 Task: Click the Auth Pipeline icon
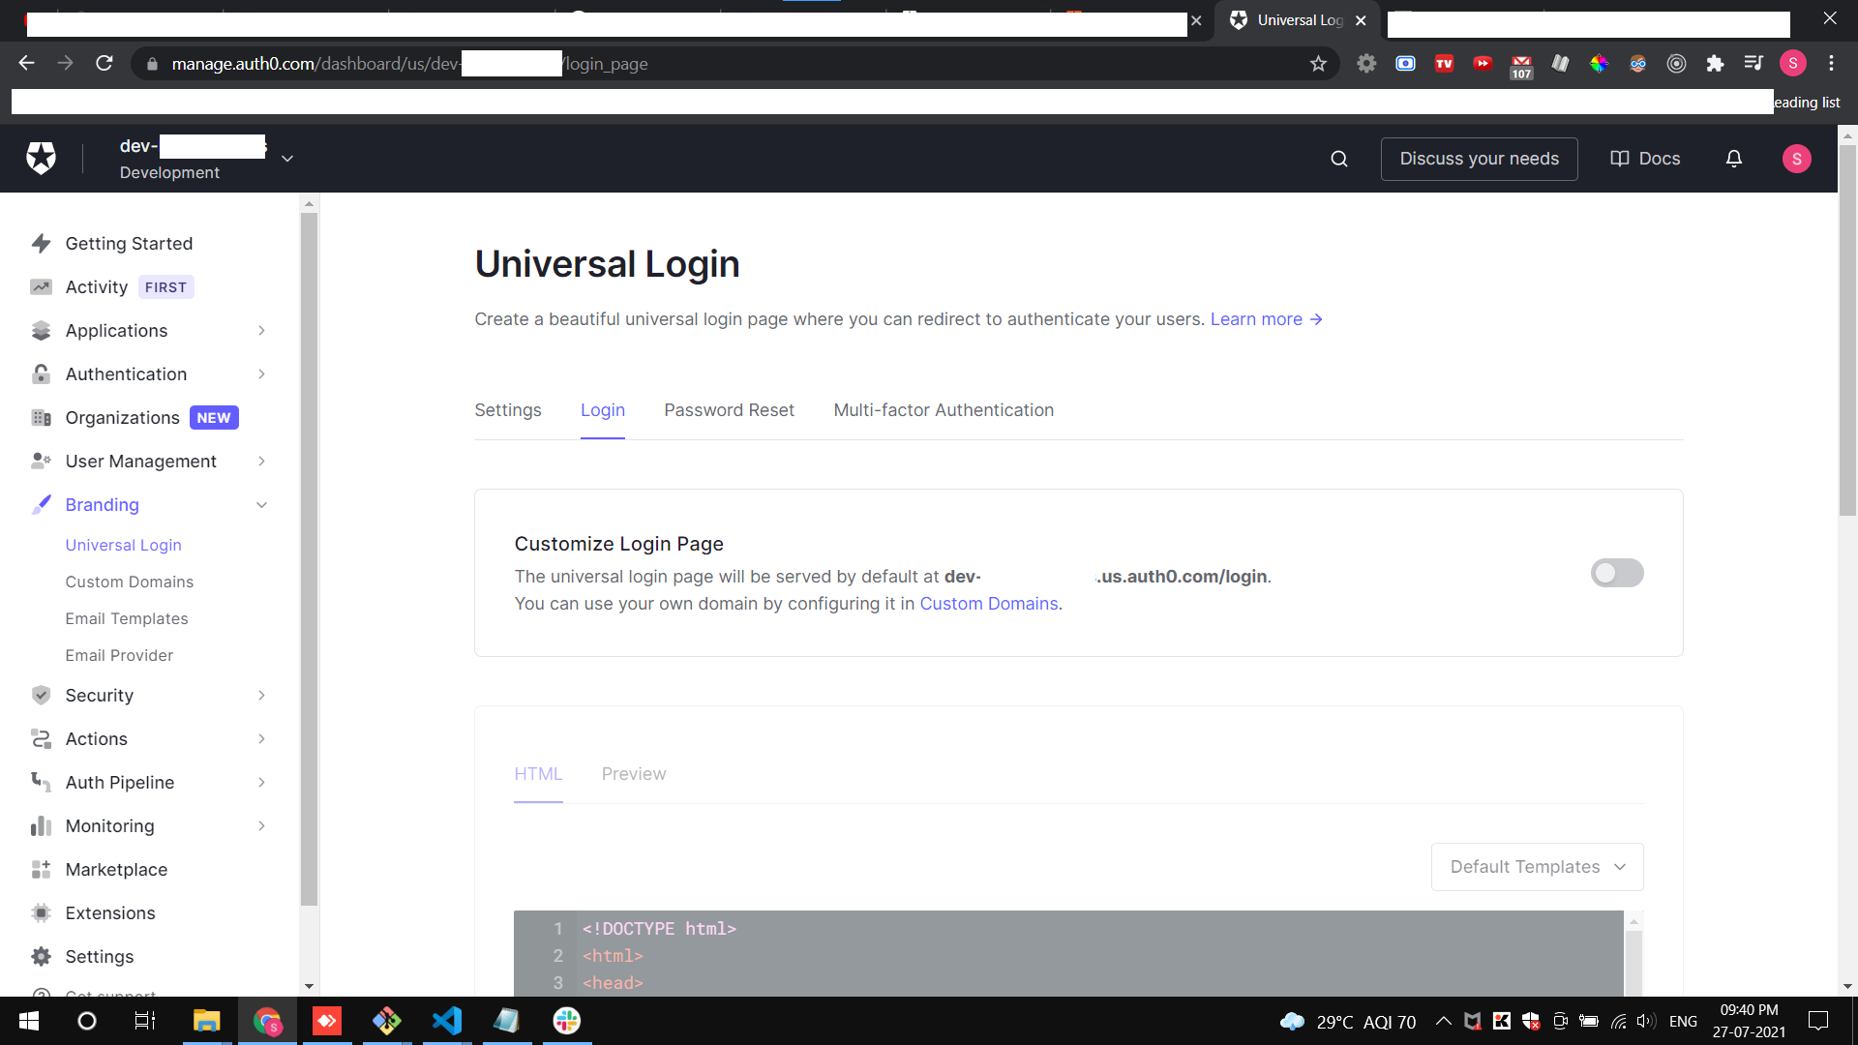[x=41, y=783]
